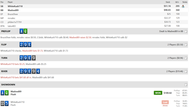The height and width of the screenshot is (108, 189).
Task: Tick the checkbox on the SHOWDOWN row
Action: (x=186, y=85)
